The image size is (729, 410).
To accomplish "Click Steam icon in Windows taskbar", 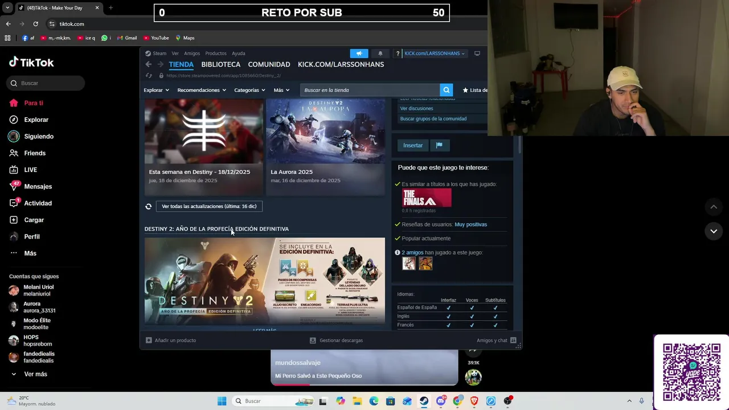I will (x=424, y=401).
